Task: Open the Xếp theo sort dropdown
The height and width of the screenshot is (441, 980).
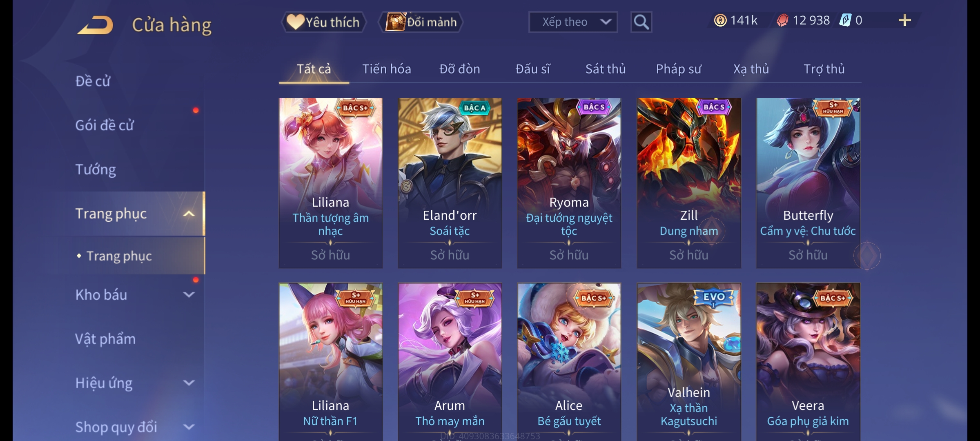Action: [x=573, y=22]
